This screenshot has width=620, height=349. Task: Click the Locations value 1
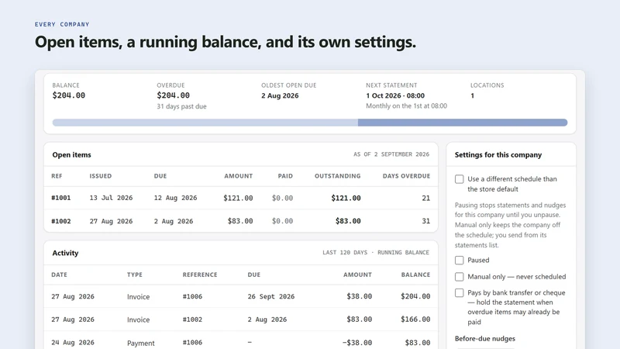pyautogui.click(x=472, y=95)
